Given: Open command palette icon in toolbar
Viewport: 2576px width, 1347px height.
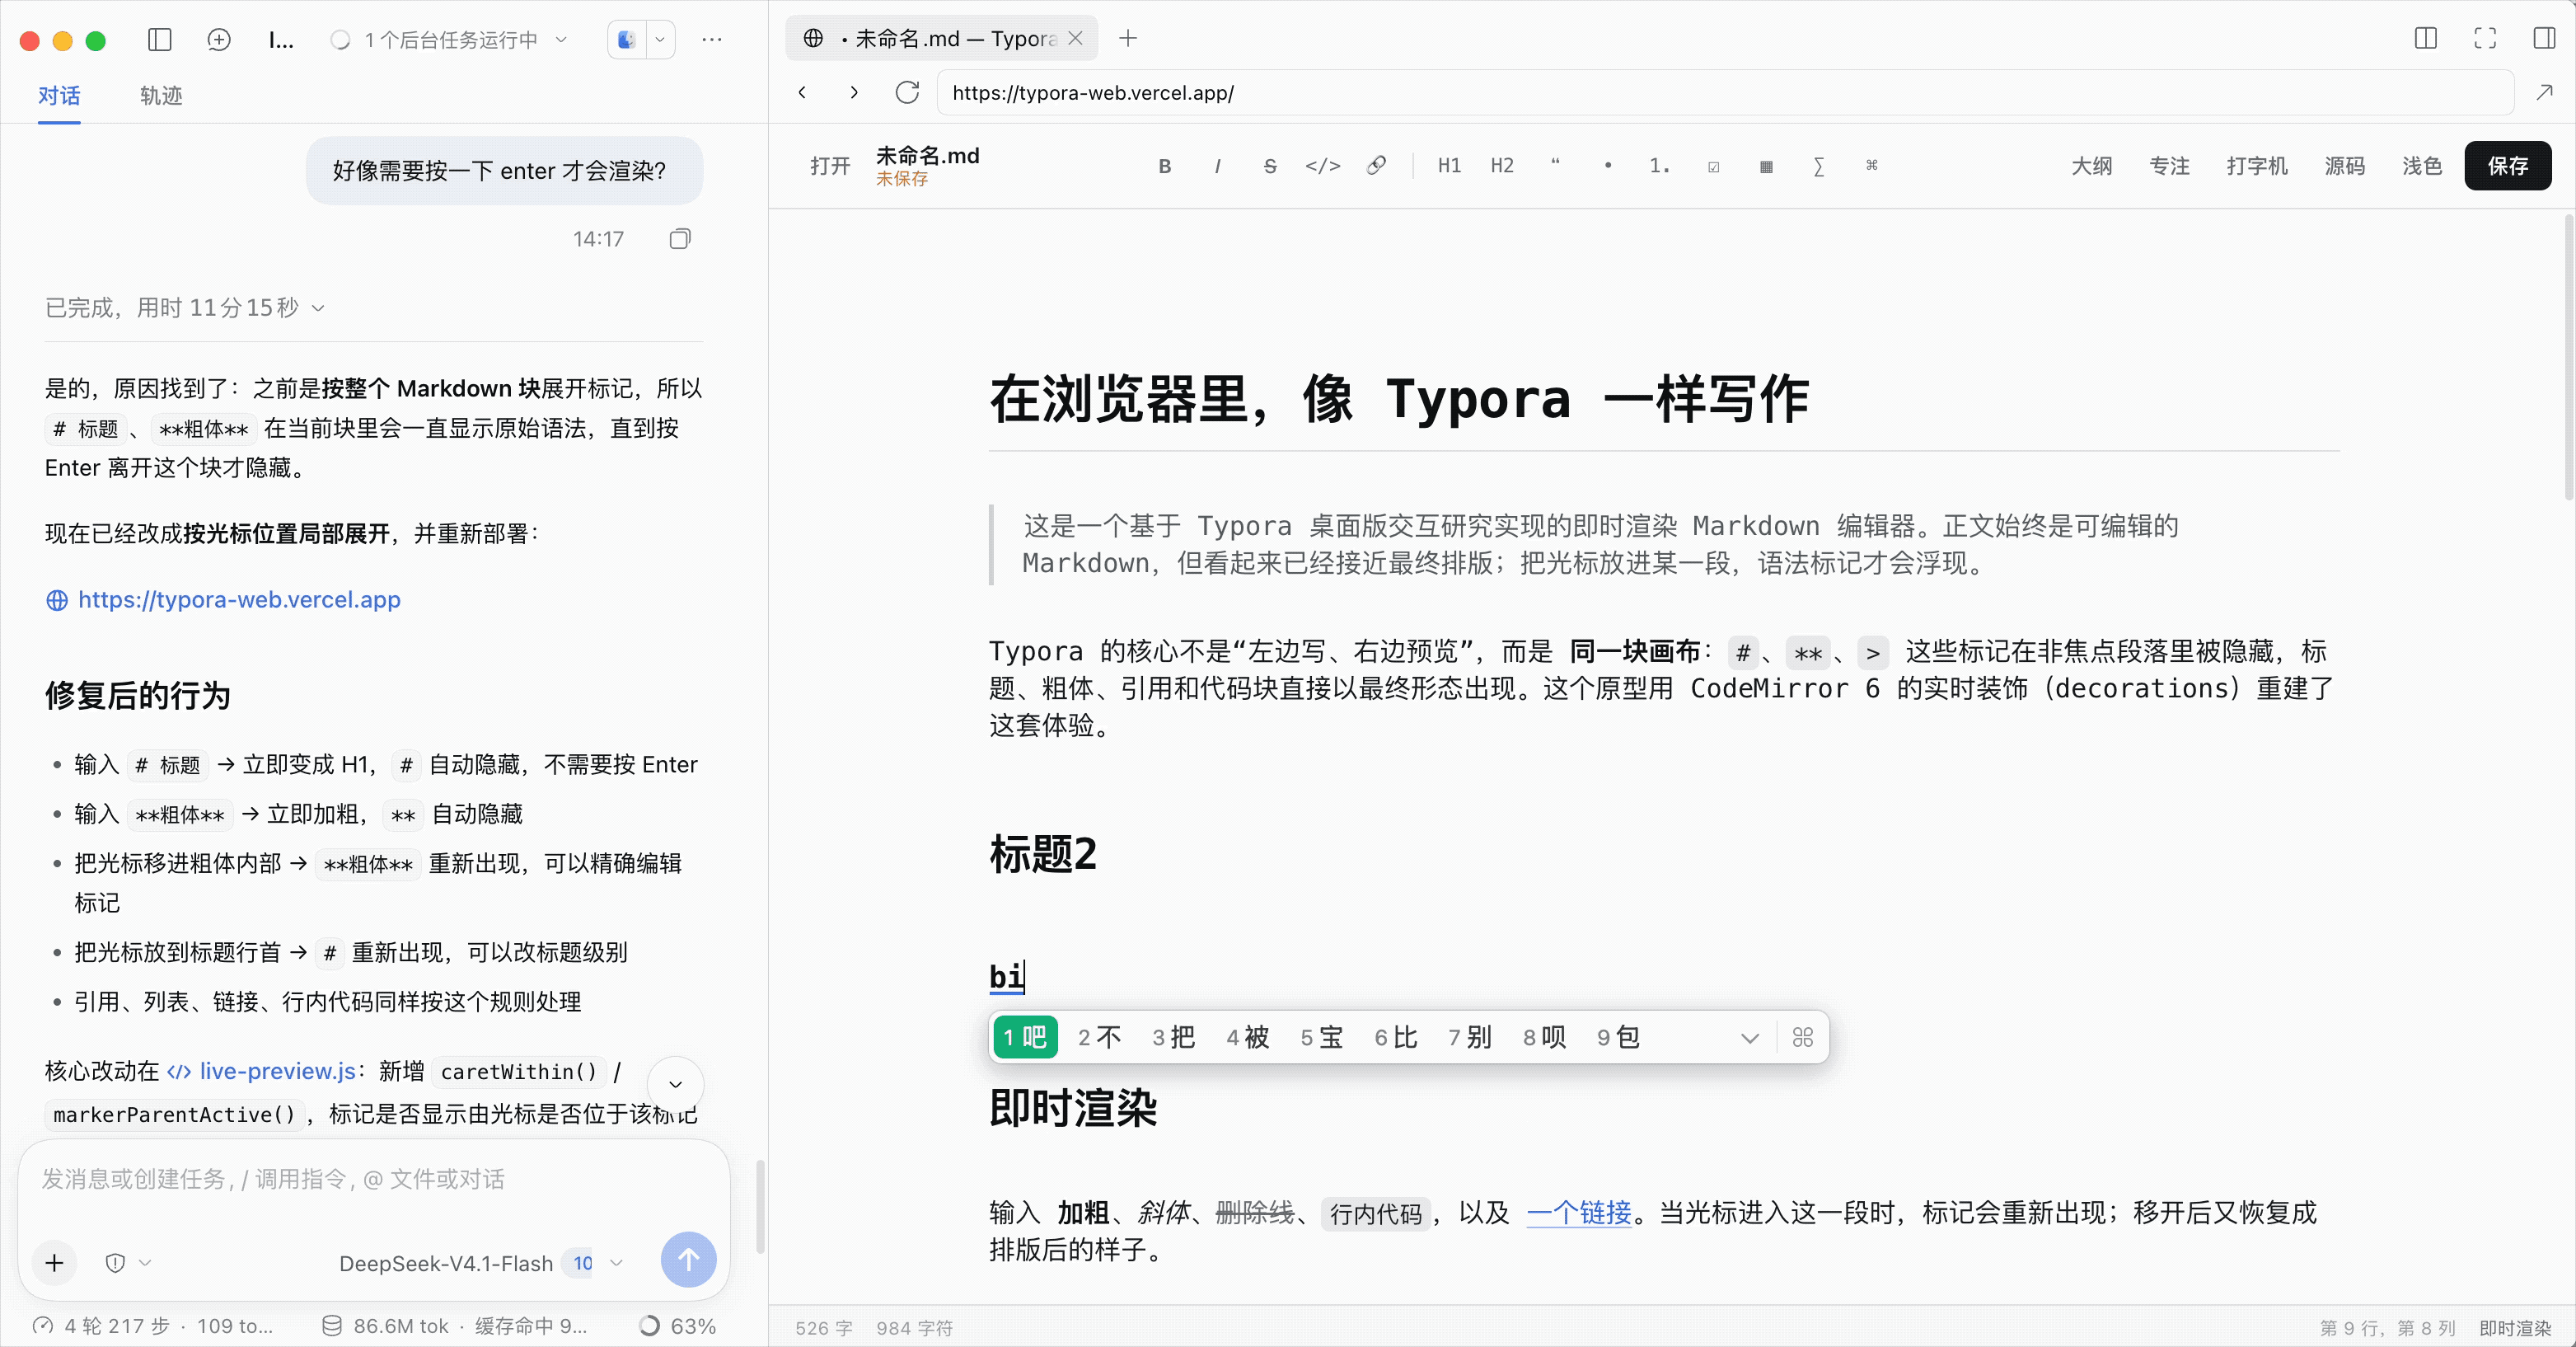Looking at the screenshot, I should coord(1872,166).
